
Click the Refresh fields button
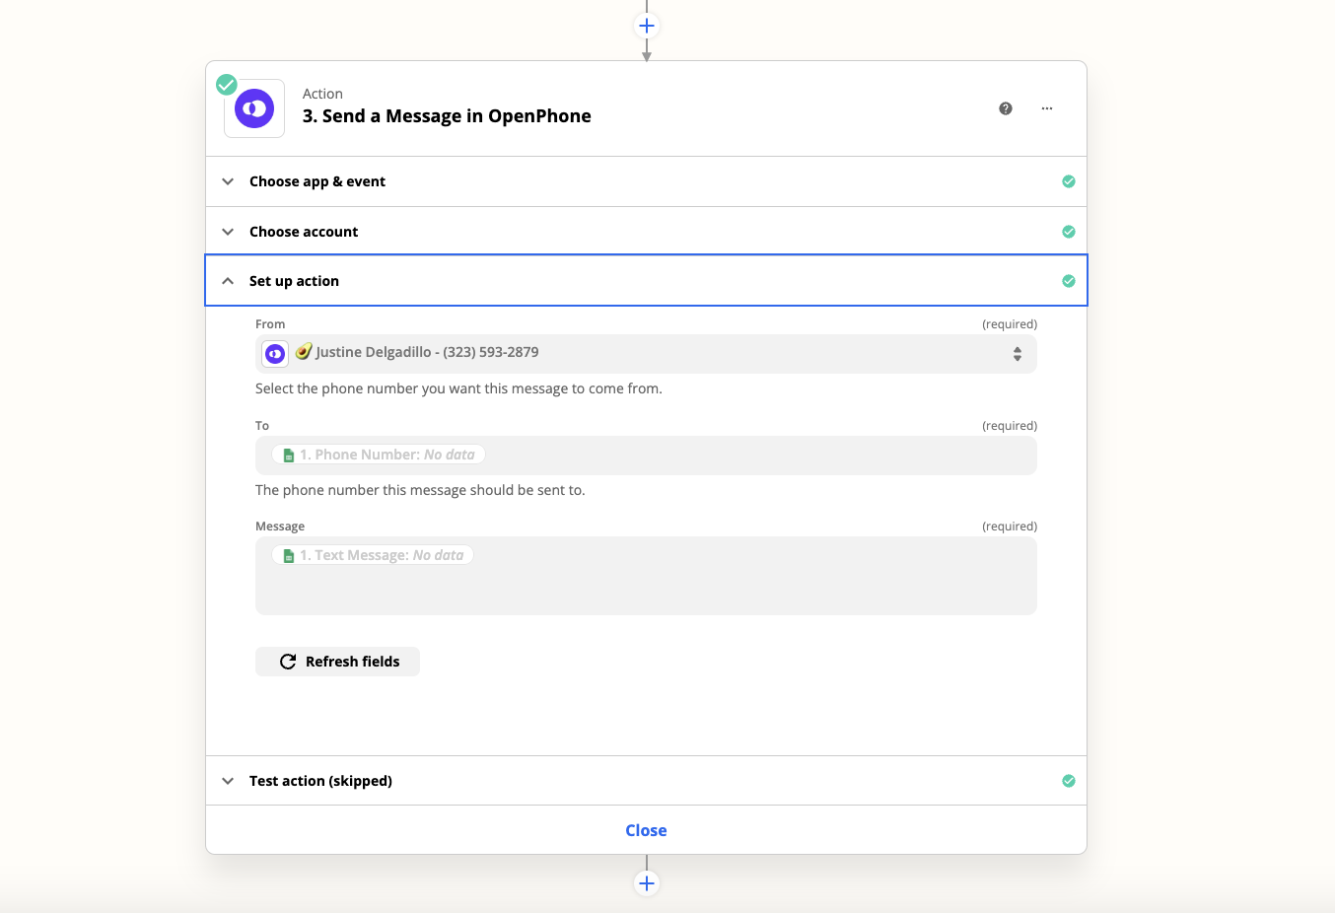coord(337,662)
